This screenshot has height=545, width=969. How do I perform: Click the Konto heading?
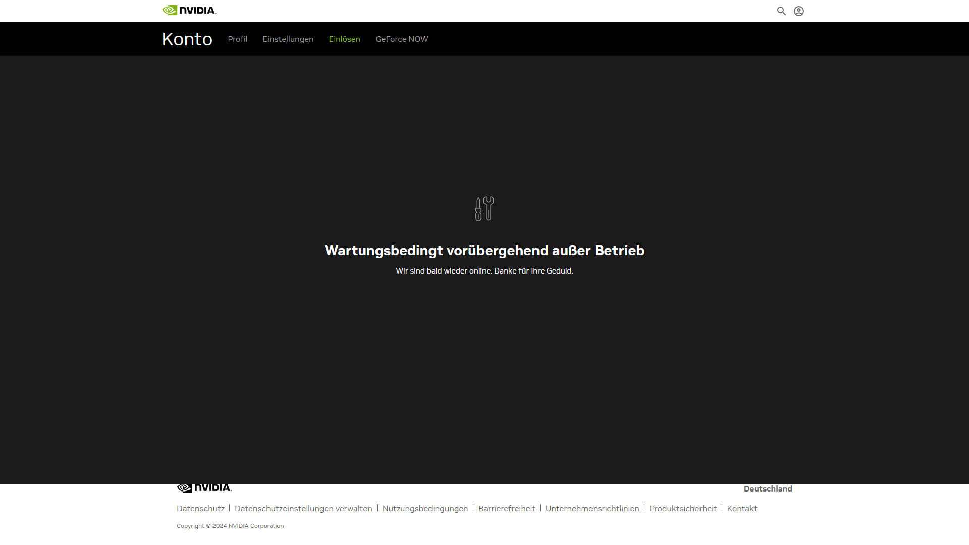click(x=187, y=39)
